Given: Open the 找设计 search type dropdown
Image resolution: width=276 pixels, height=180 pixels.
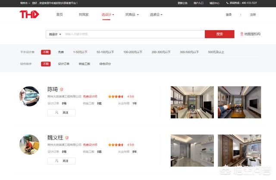Looking at the screenshot, I should (x=55, y=34).
